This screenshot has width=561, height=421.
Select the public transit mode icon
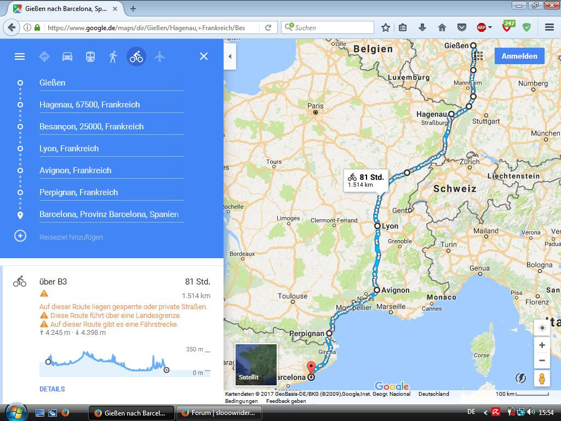[x=90, y=56]
